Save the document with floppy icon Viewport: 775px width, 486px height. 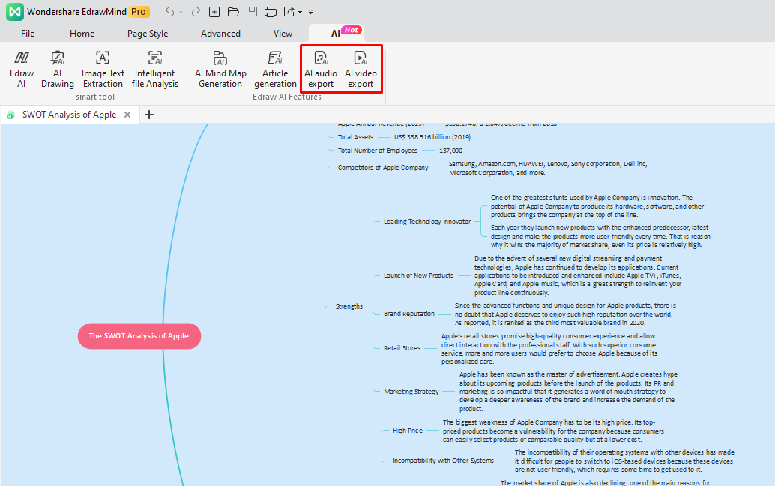pyautogui.click(x=252, y=12)
